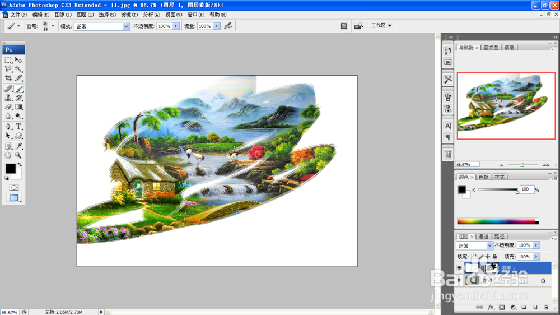Select the Crop tool
Image resolution: width=560 pixels, height=315 pixels.
point(8,78)
